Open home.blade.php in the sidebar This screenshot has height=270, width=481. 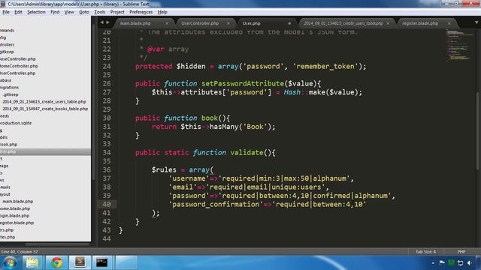[15, 208]
